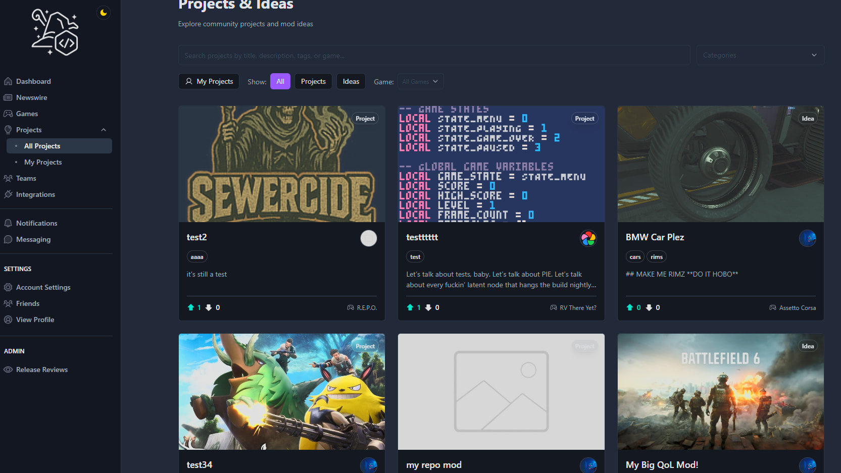The height and width of the screenshot is (473, 841).
Task: Downvote BMW Car Plez idea
Action: click(x=649, y=307)
